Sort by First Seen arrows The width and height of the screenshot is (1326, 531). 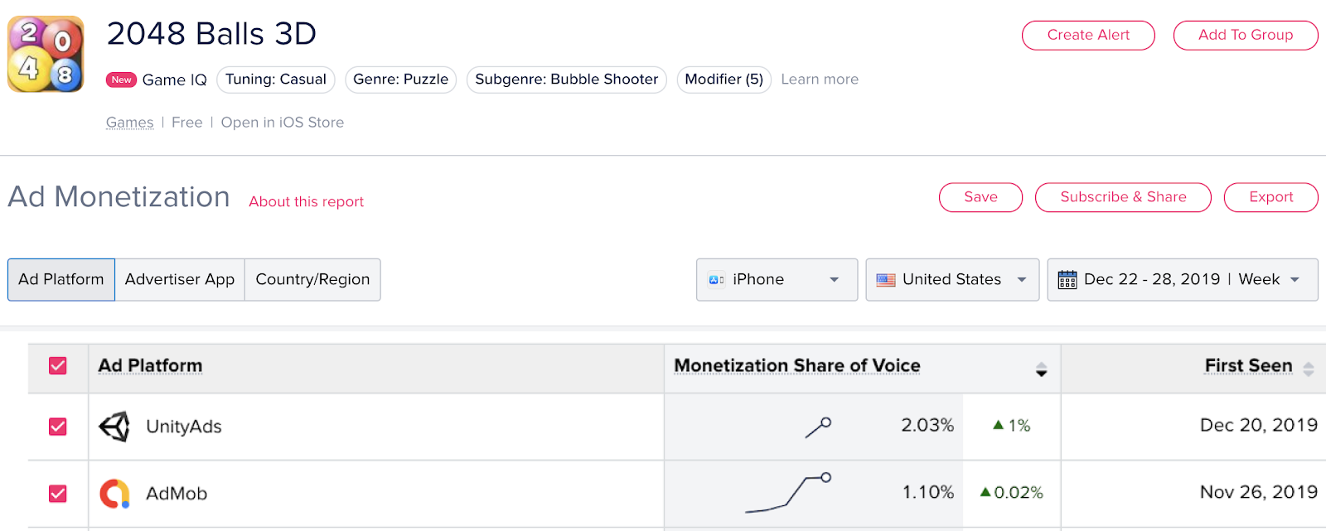coord(1309,369)
